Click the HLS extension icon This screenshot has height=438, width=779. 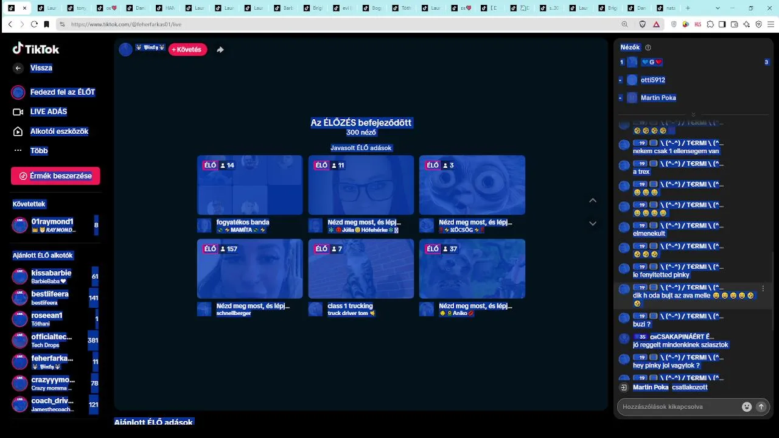click(697, 24)
